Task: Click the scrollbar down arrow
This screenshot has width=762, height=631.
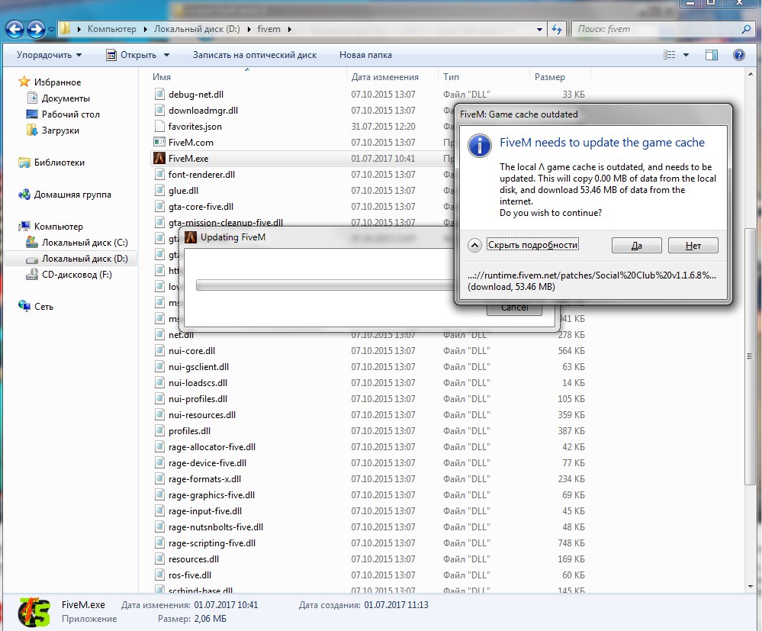Action: coord(750,587)
